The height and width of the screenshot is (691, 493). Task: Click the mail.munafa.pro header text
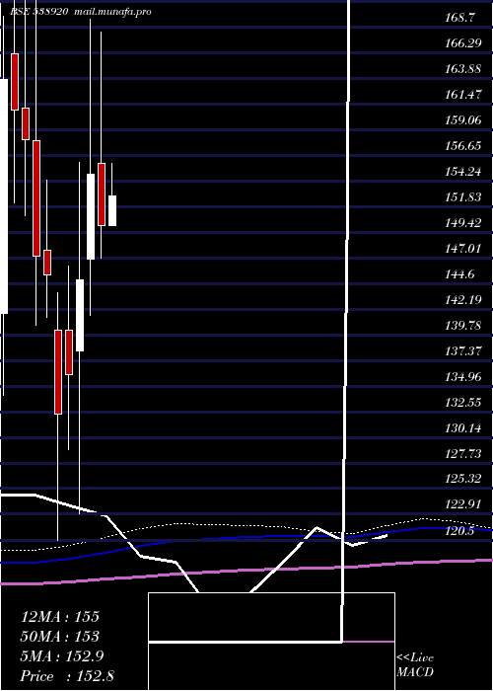tap(112, 12)
